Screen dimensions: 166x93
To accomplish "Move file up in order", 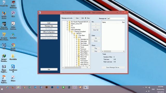I will tap(96, 38).
